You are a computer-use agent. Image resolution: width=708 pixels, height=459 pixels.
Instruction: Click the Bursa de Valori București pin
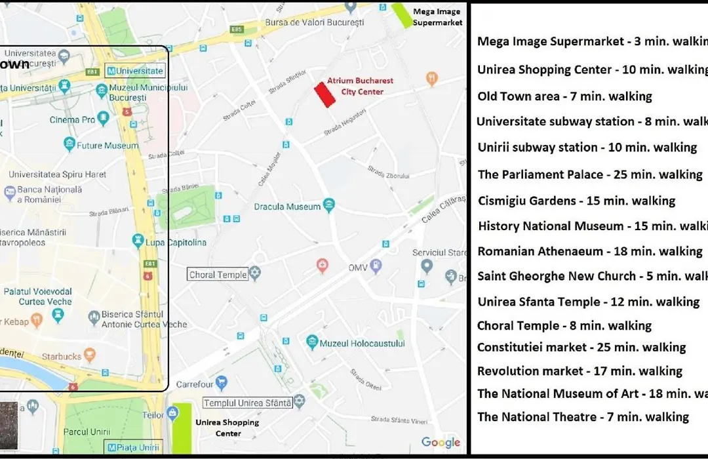click(350, 7)
